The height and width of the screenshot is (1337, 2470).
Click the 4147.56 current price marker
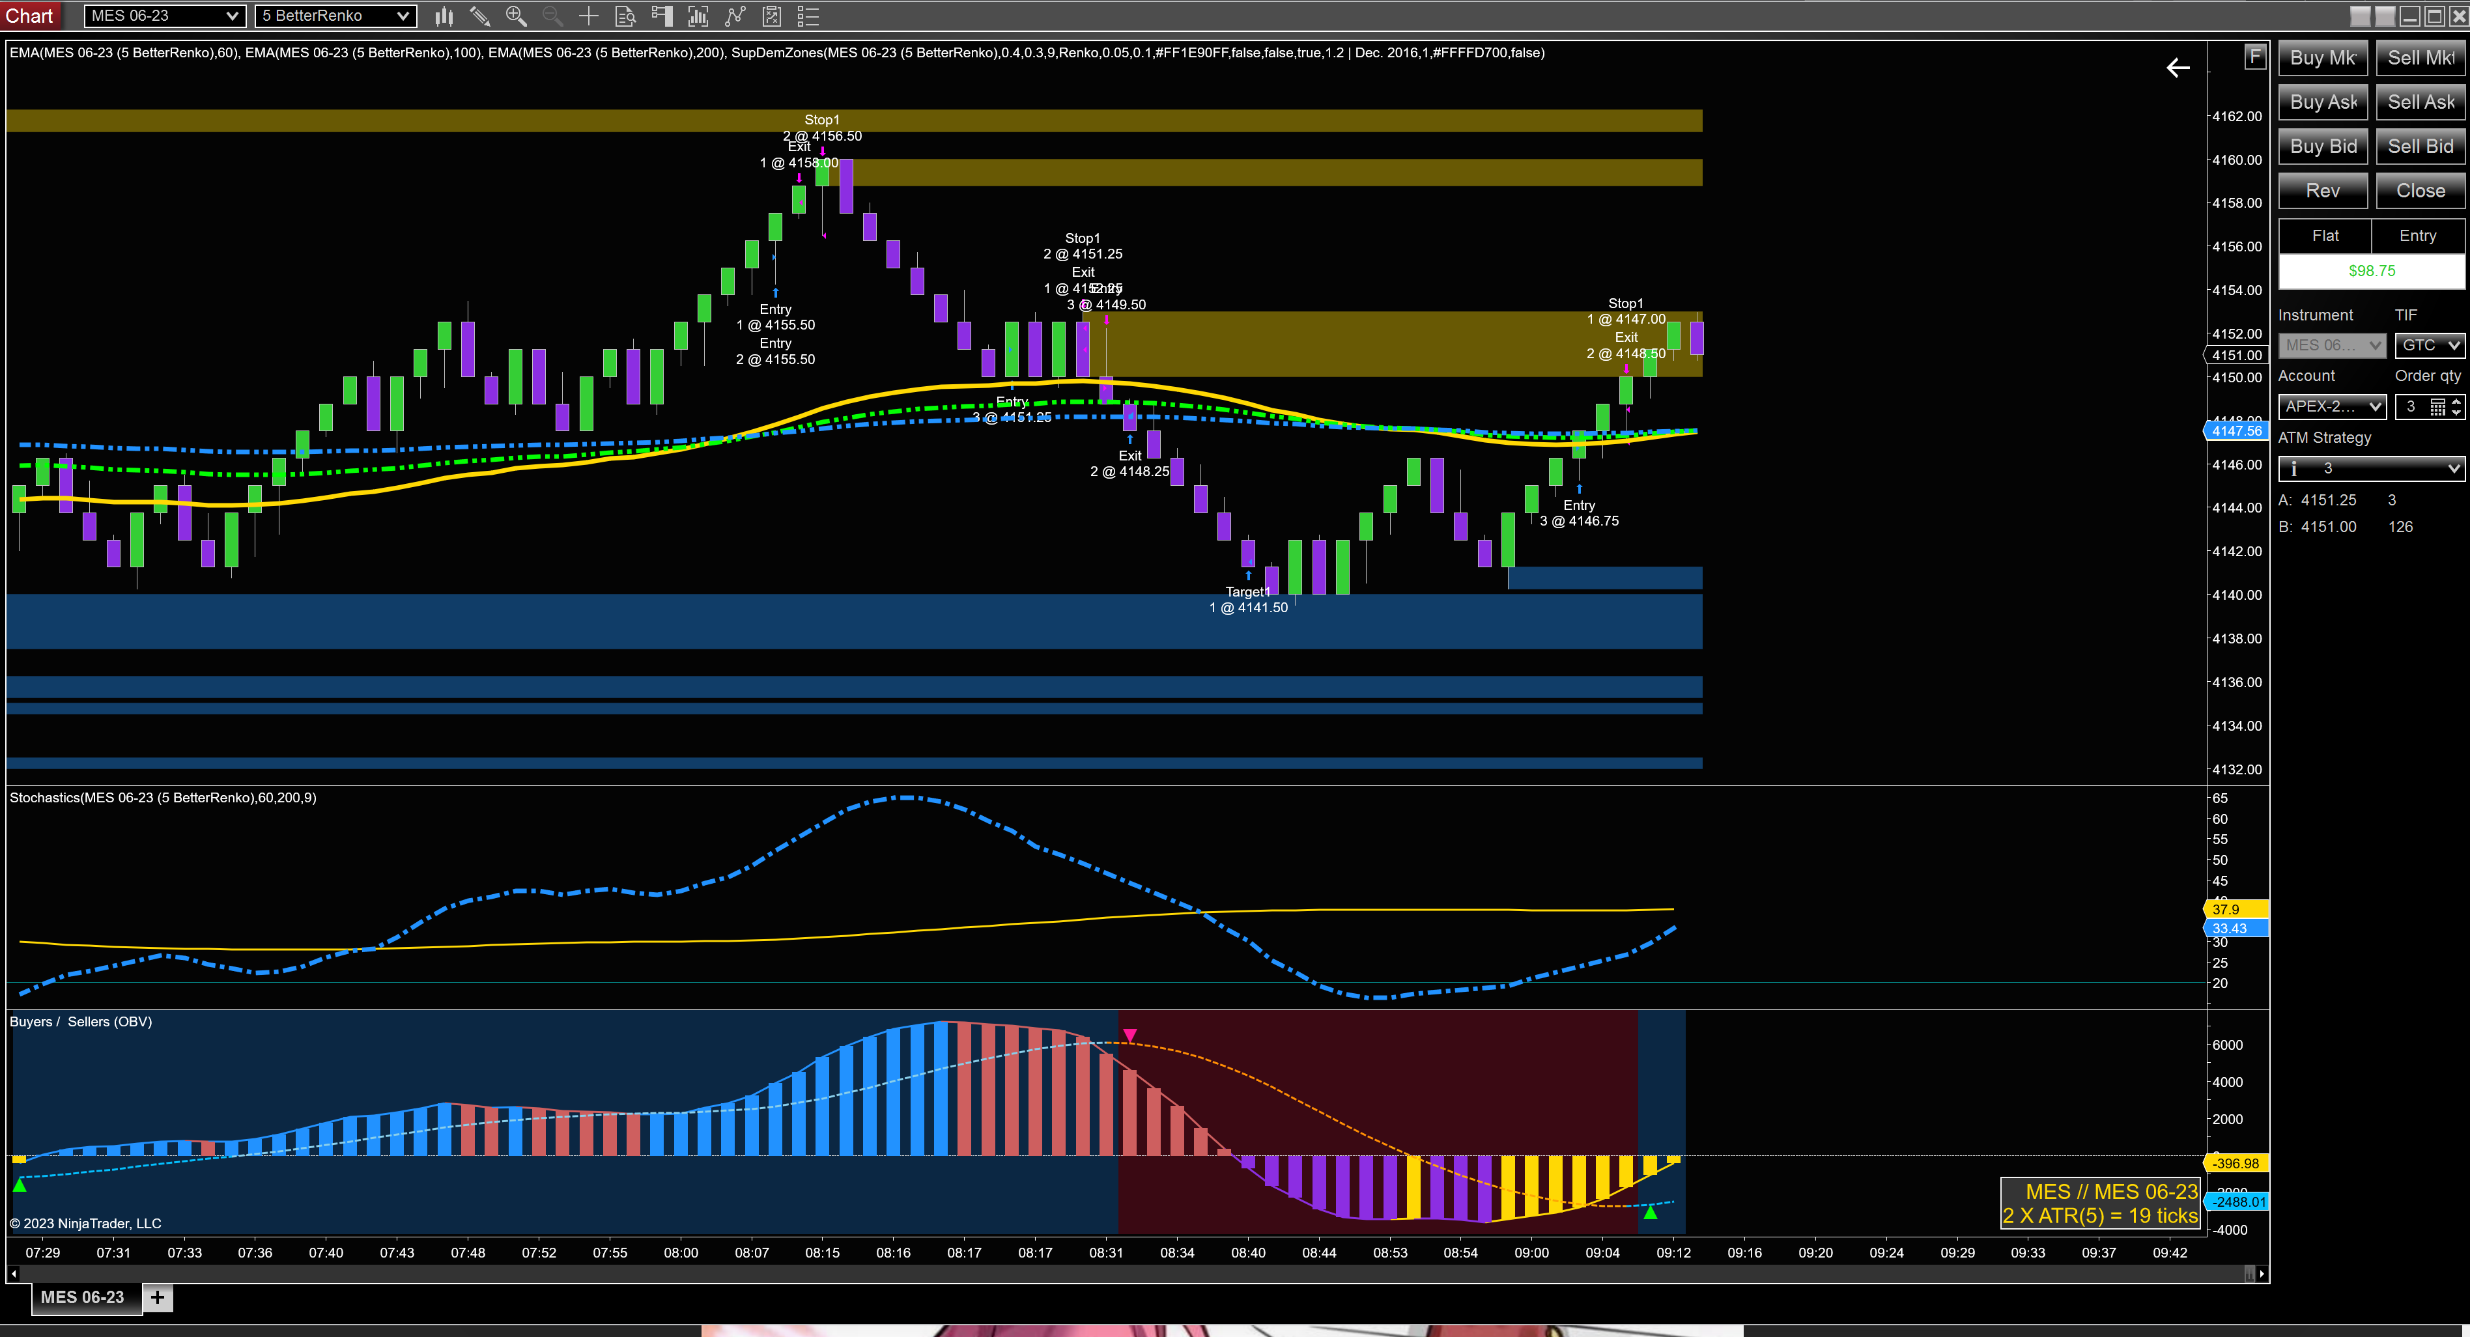pyautogui.click(x=2236, y=431)
